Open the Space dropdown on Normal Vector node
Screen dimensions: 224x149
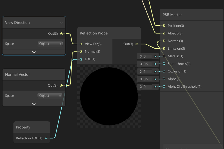[50, 96]
